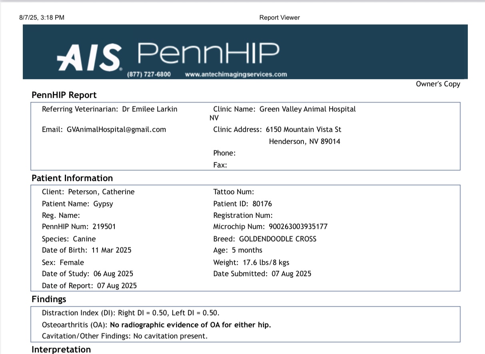Click patient ID '80176'
Viewport: 485px width, 354px height.
coord(262,204)
